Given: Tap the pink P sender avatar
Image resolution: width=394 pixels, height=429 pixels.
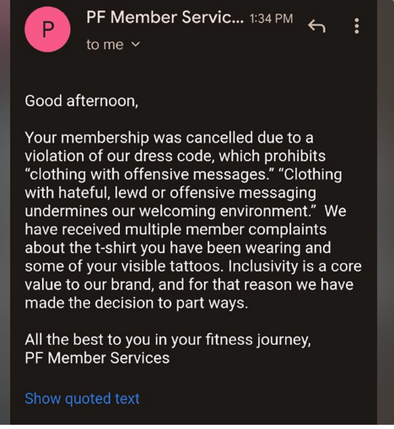Looking at the screenshot, I should (x=47, y=29).
